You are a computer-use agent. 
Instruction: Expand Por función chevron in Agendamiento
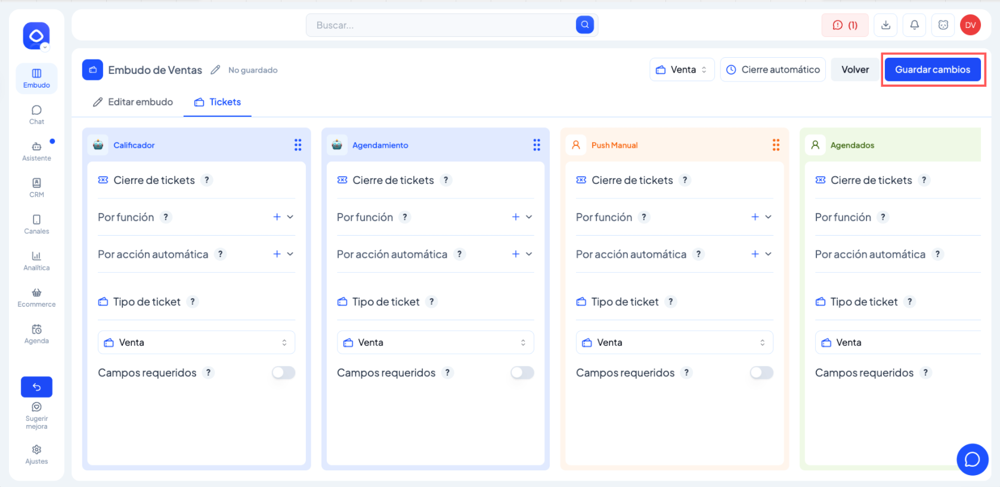pyautogui.click(x=529, y=217)
